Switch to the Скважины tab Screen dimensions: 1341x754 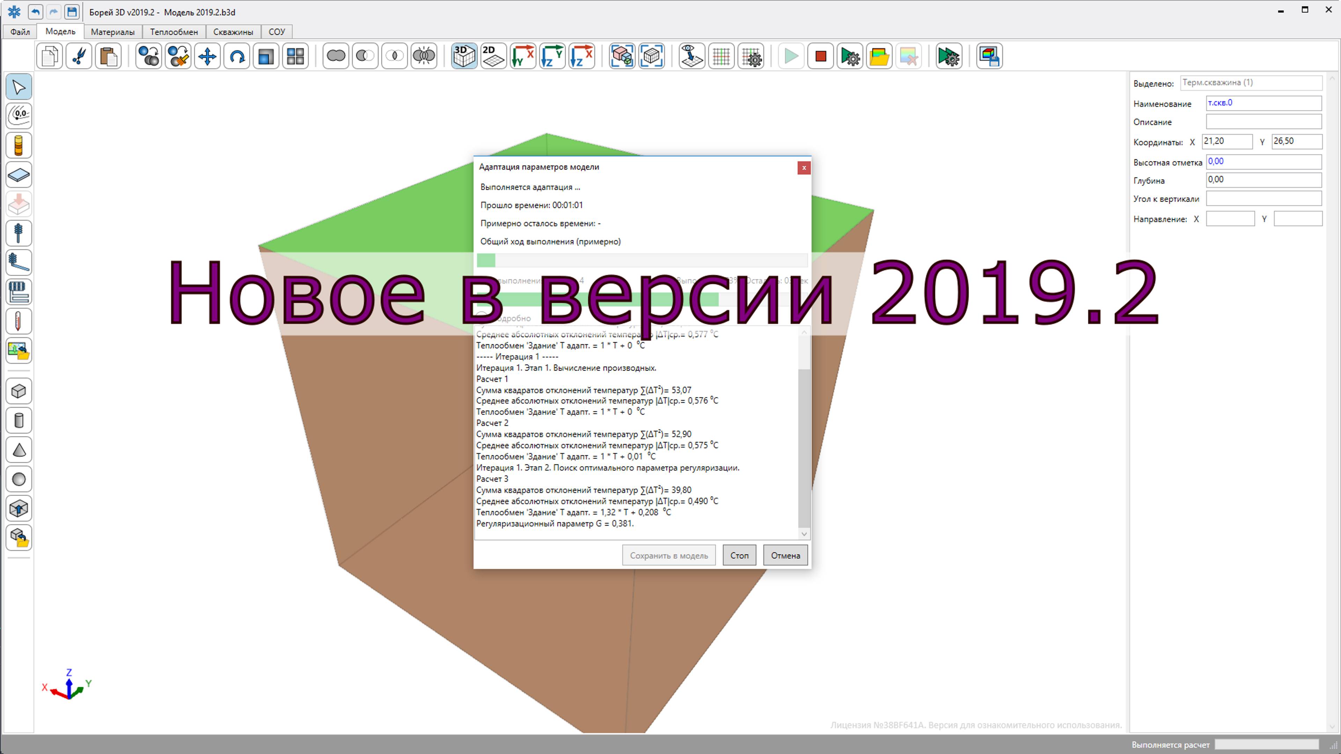tap(233, 32)
